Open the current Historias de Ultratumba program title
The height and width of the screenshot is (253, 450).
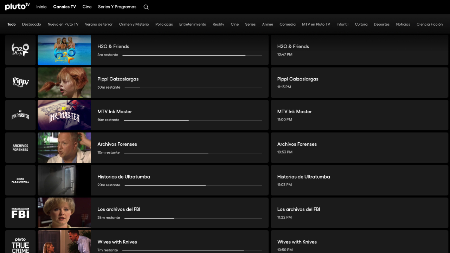[x=124, y=177]
